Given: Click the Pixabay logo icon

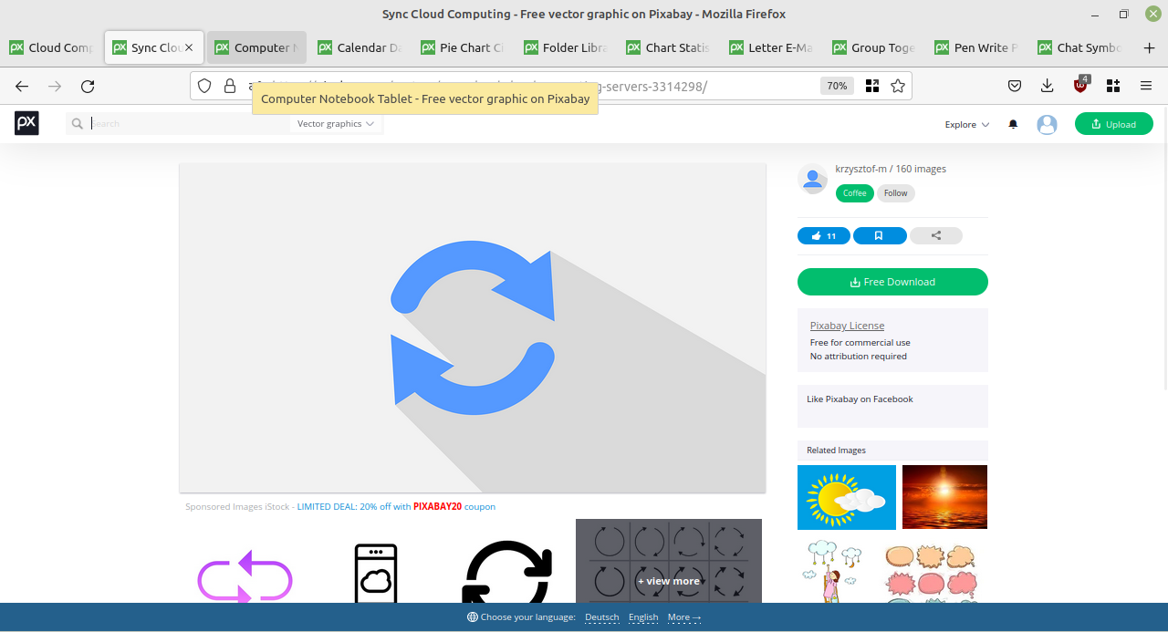Looking at the screenshot, I should 26,123.
